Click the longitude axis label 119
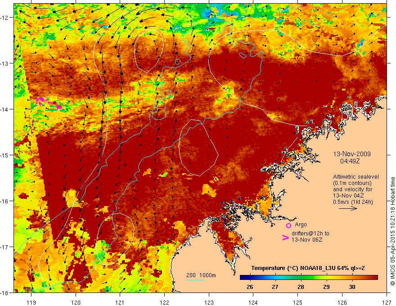This screenshot has width=396, height=306. [31, 302]
